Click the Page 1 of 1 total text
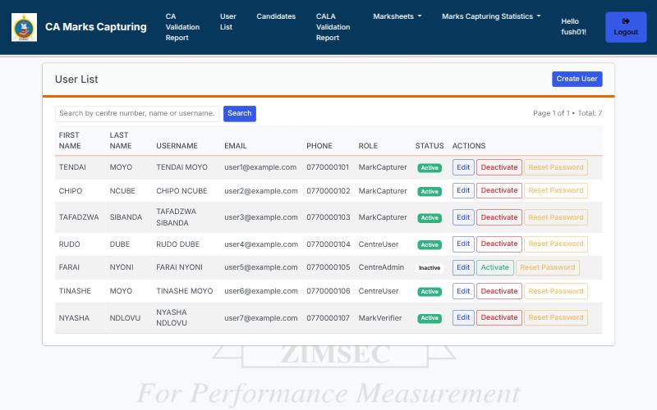The image size is (657, 410). [x=567, y=113]
